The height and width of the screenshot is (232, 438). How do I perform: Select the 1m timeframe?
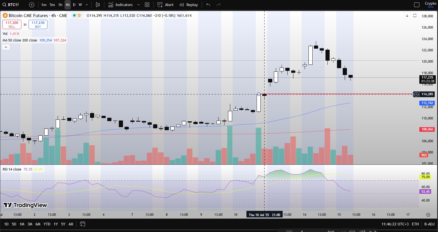click(44, 5)
